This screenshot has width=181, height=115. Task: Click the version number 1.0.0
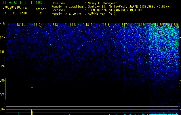[x=39, y=3]
